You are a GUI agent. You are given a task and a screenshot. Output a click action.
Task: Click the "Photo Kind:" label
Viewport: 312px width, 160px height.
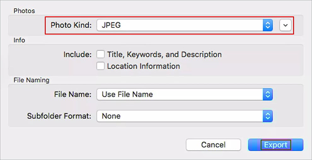coord(71,25)
